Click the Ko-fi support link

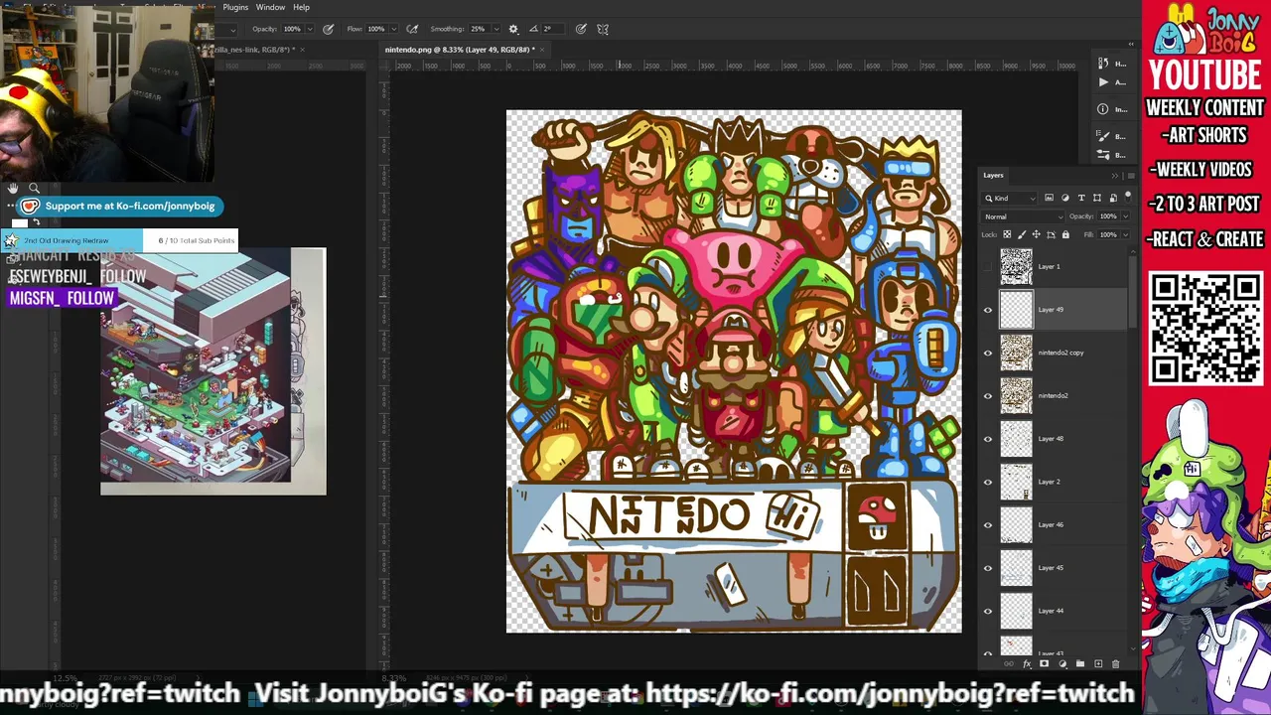pyautogui.click(x=120, y=207)
